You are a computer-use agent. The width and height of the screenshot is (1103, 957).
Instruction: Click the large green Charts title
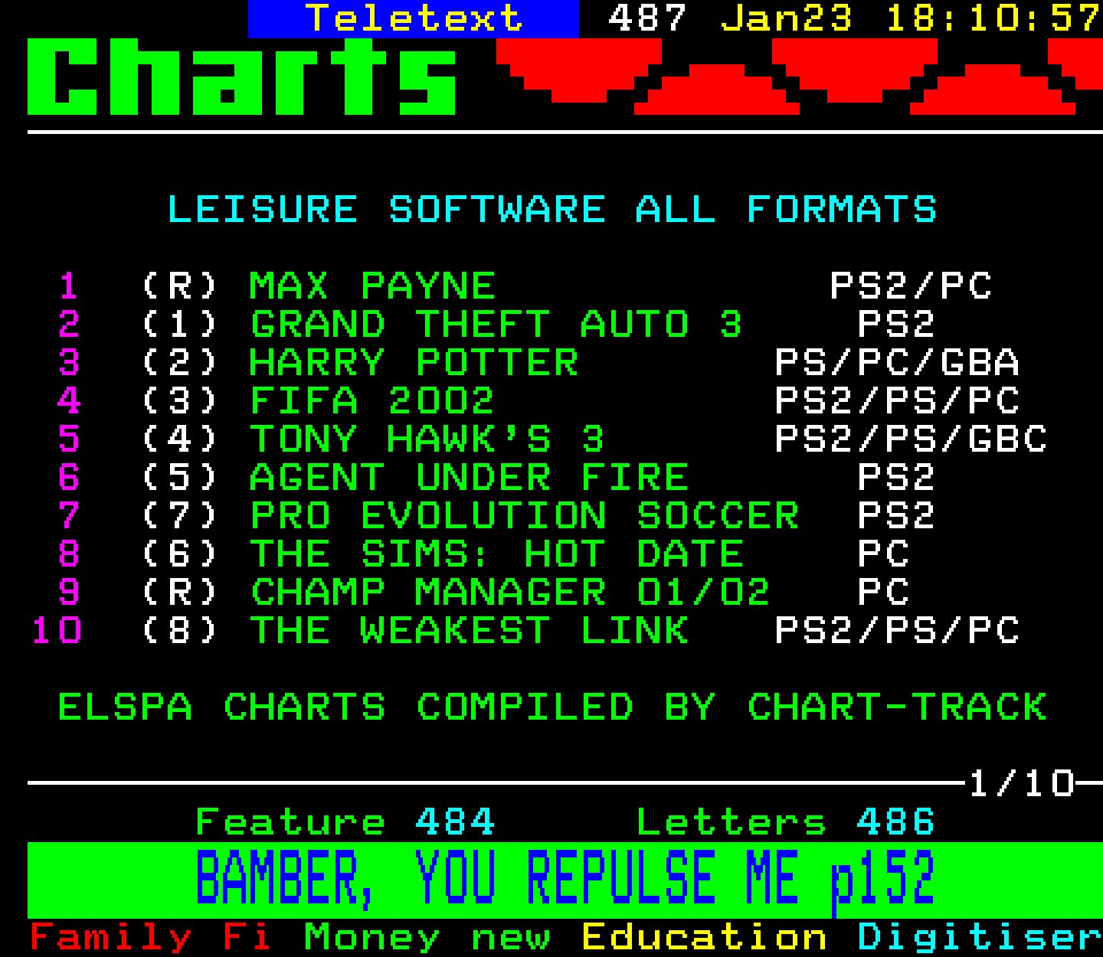(x=242, y=77)
